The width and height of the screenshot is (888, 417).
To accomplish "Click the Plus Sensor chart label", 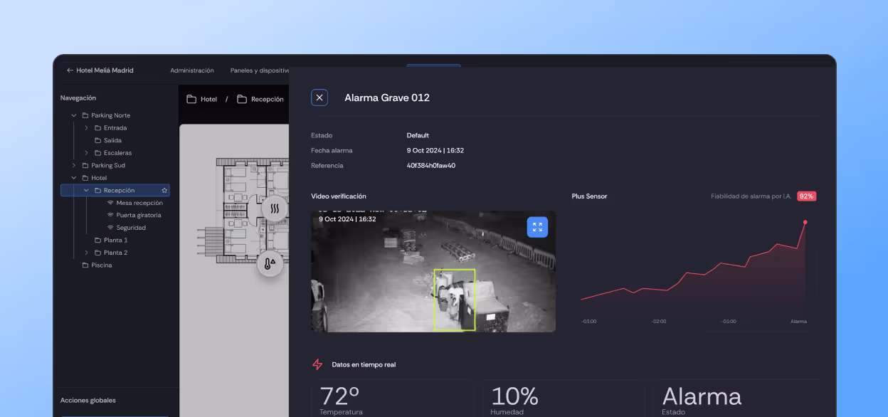I will [x=590, y=196].
